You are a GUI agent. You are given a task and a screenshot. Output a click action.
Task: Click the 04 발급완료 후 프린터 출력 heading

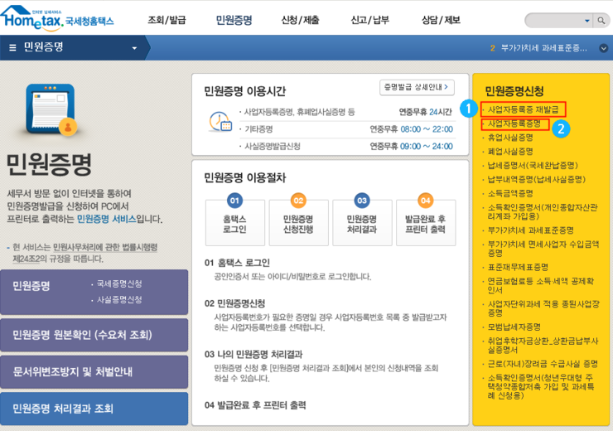point(255,405)
